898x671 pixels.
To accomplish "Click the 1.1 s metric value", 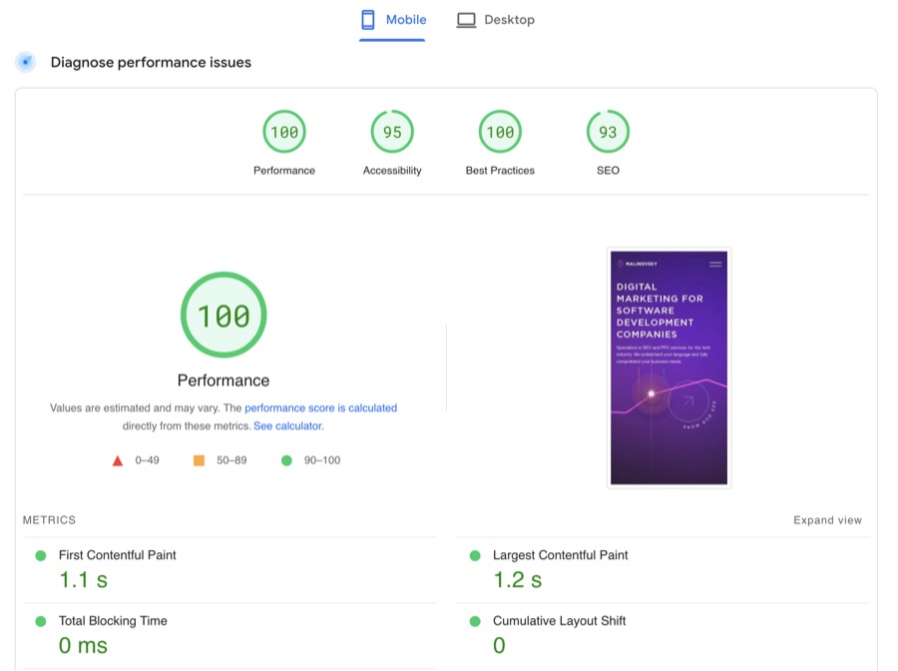I will pos(83,580).
